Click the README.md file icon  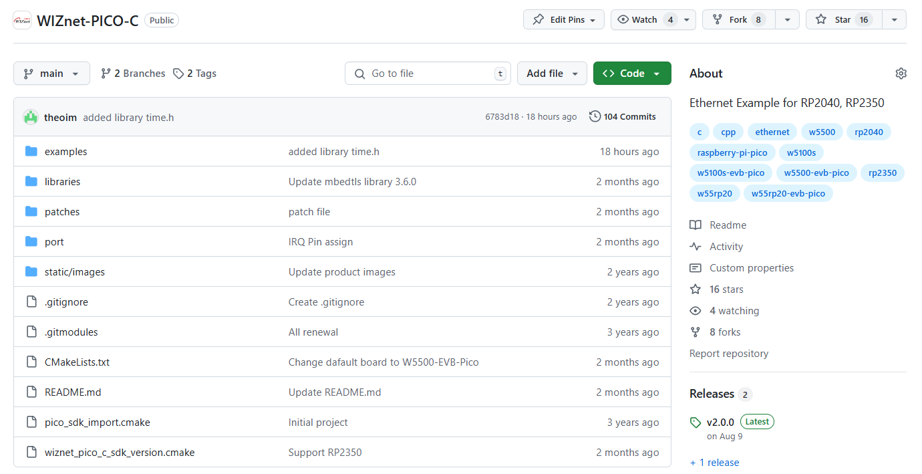(x=31, y=392)
